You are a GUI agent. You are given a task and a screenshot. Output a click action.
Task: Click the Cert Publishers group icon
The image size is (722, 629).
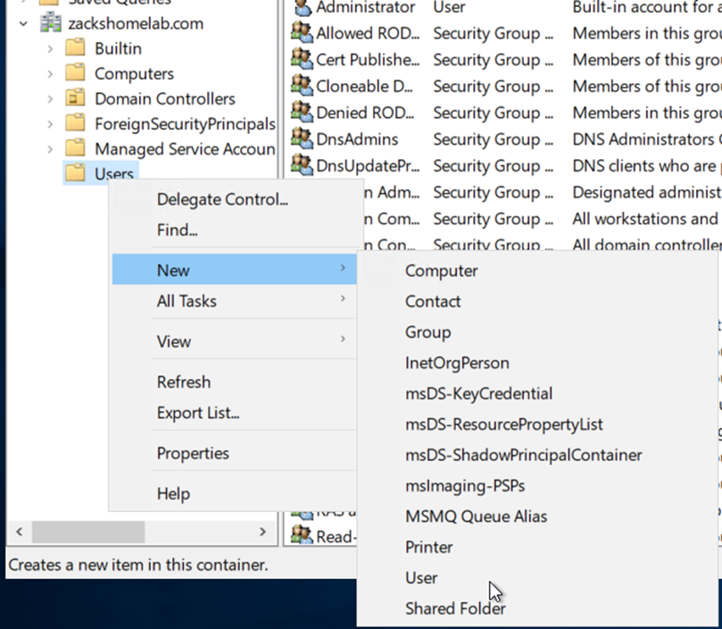click(x=302, y=59)
